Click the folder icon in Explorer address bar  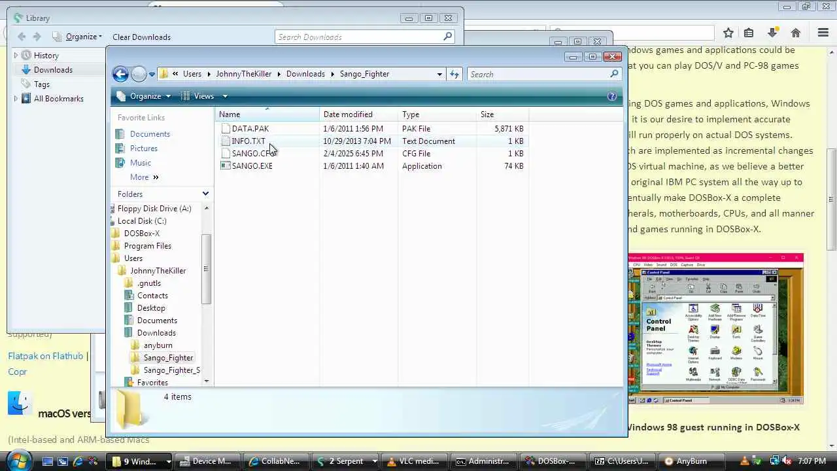(164, 74)
